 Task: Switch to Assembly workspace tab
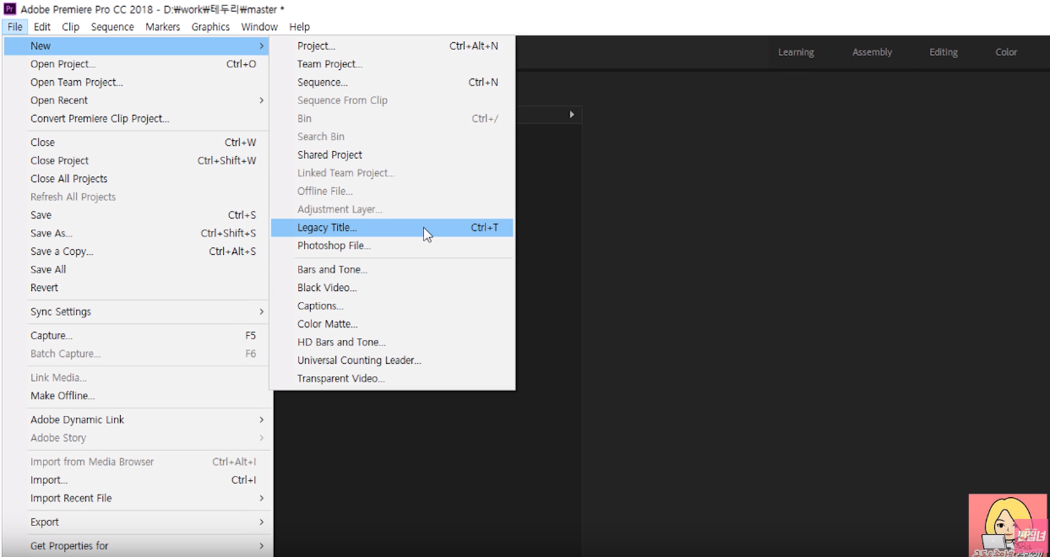[x=872, y=52]
